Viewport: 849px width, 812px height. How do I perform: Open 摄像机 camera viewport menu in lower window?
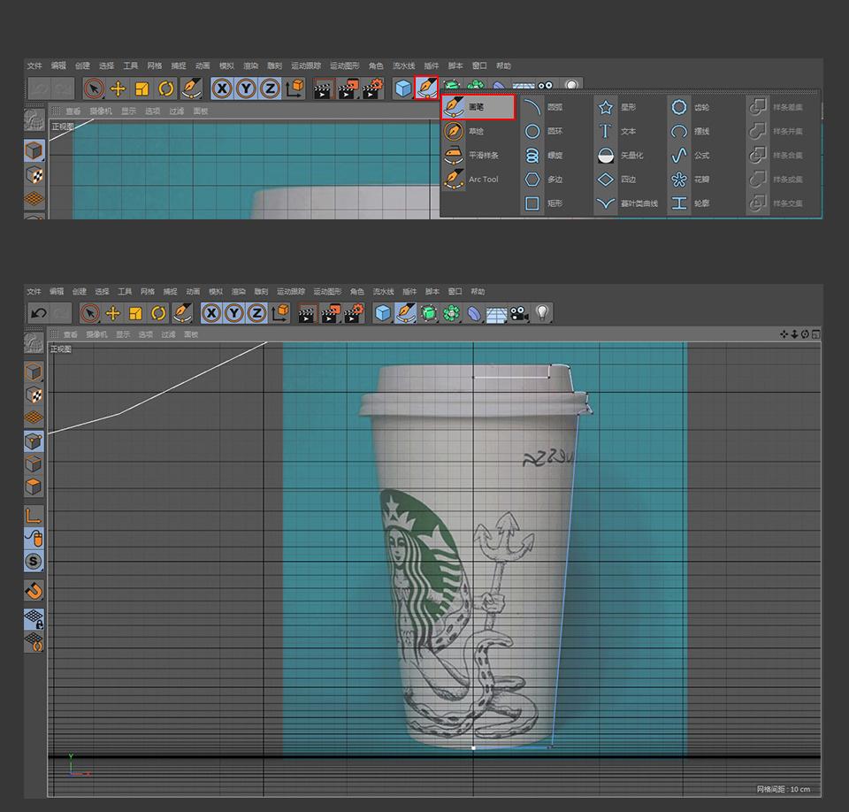[96, 334]
